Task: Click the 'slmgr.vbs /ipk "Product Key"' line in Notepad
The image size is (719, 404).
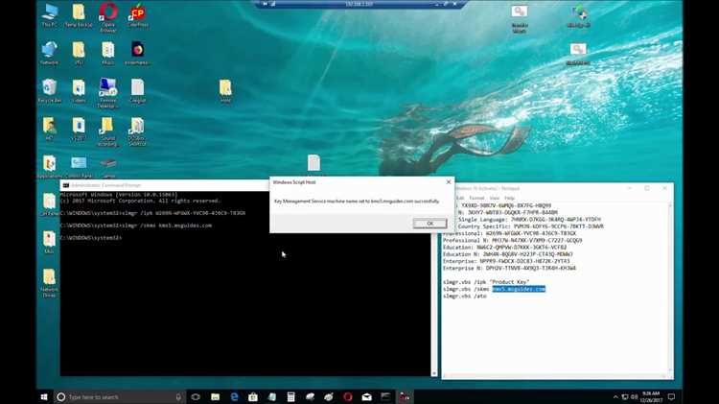Action: (486, 282)
